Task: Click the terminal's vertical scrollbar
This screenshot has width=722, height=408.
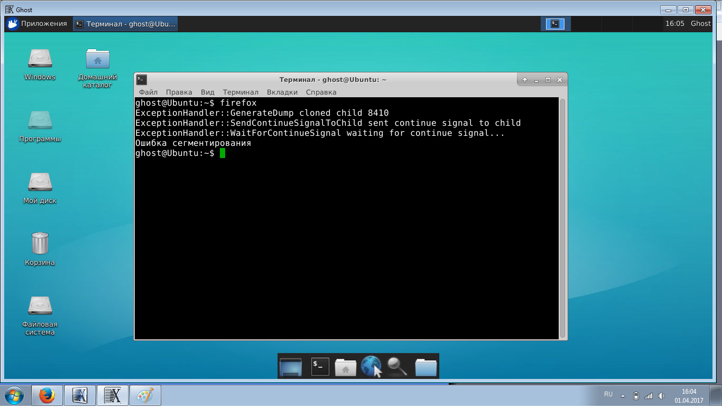Action: [x=563, y=218]
